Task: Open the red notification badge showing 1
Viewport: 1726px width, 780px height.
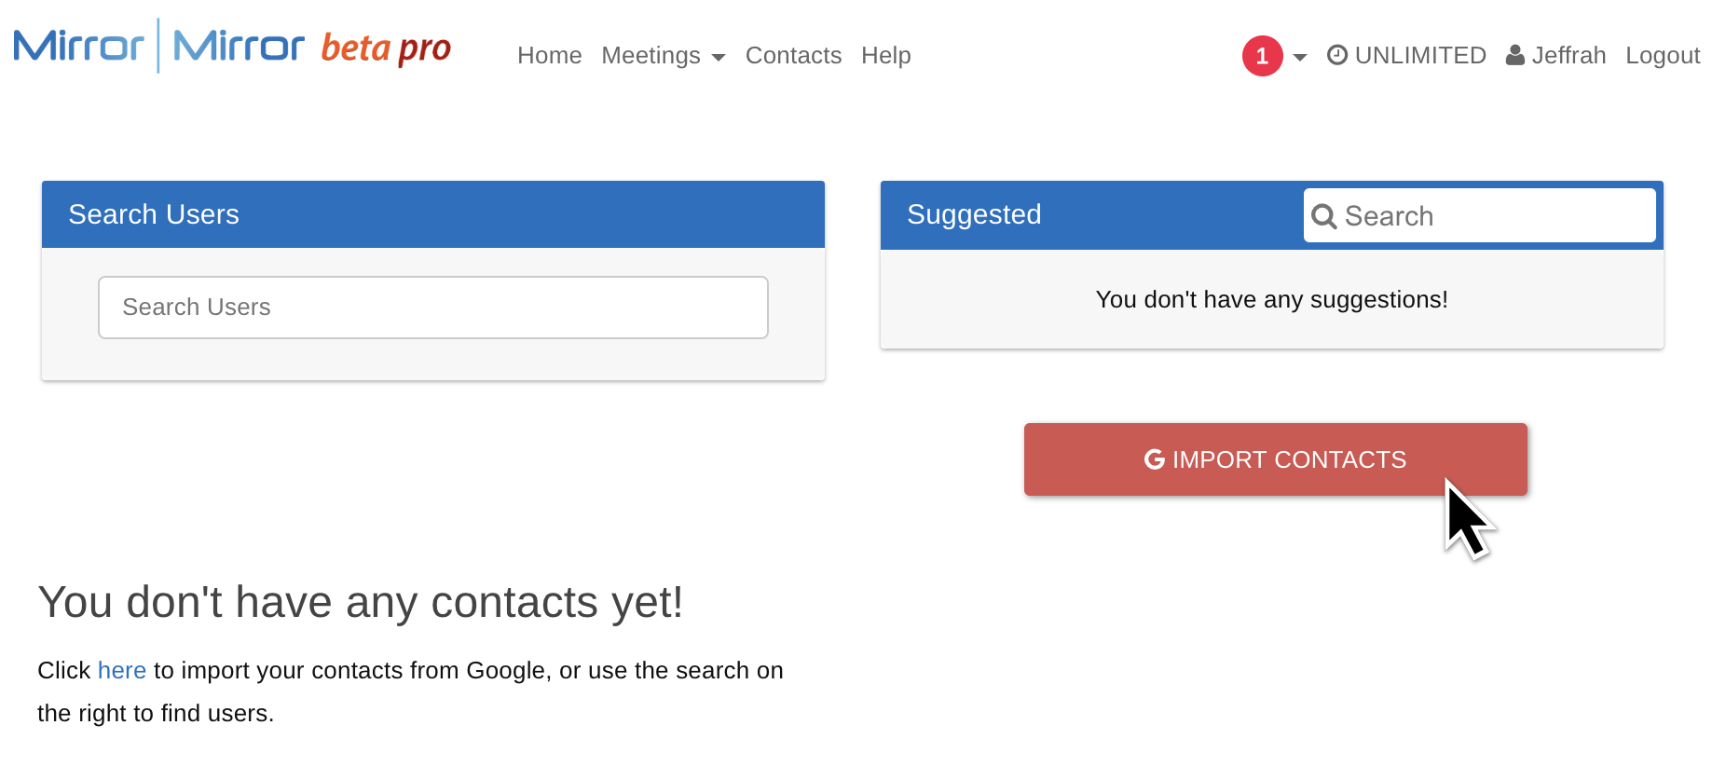Action: (1262, 56)
